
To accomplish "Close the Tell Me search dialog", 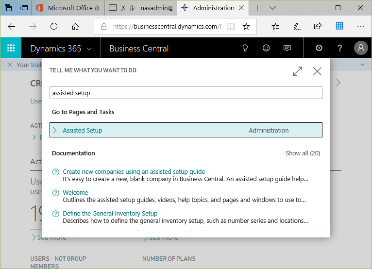I will pyautogui.click(x=317, y=71).
